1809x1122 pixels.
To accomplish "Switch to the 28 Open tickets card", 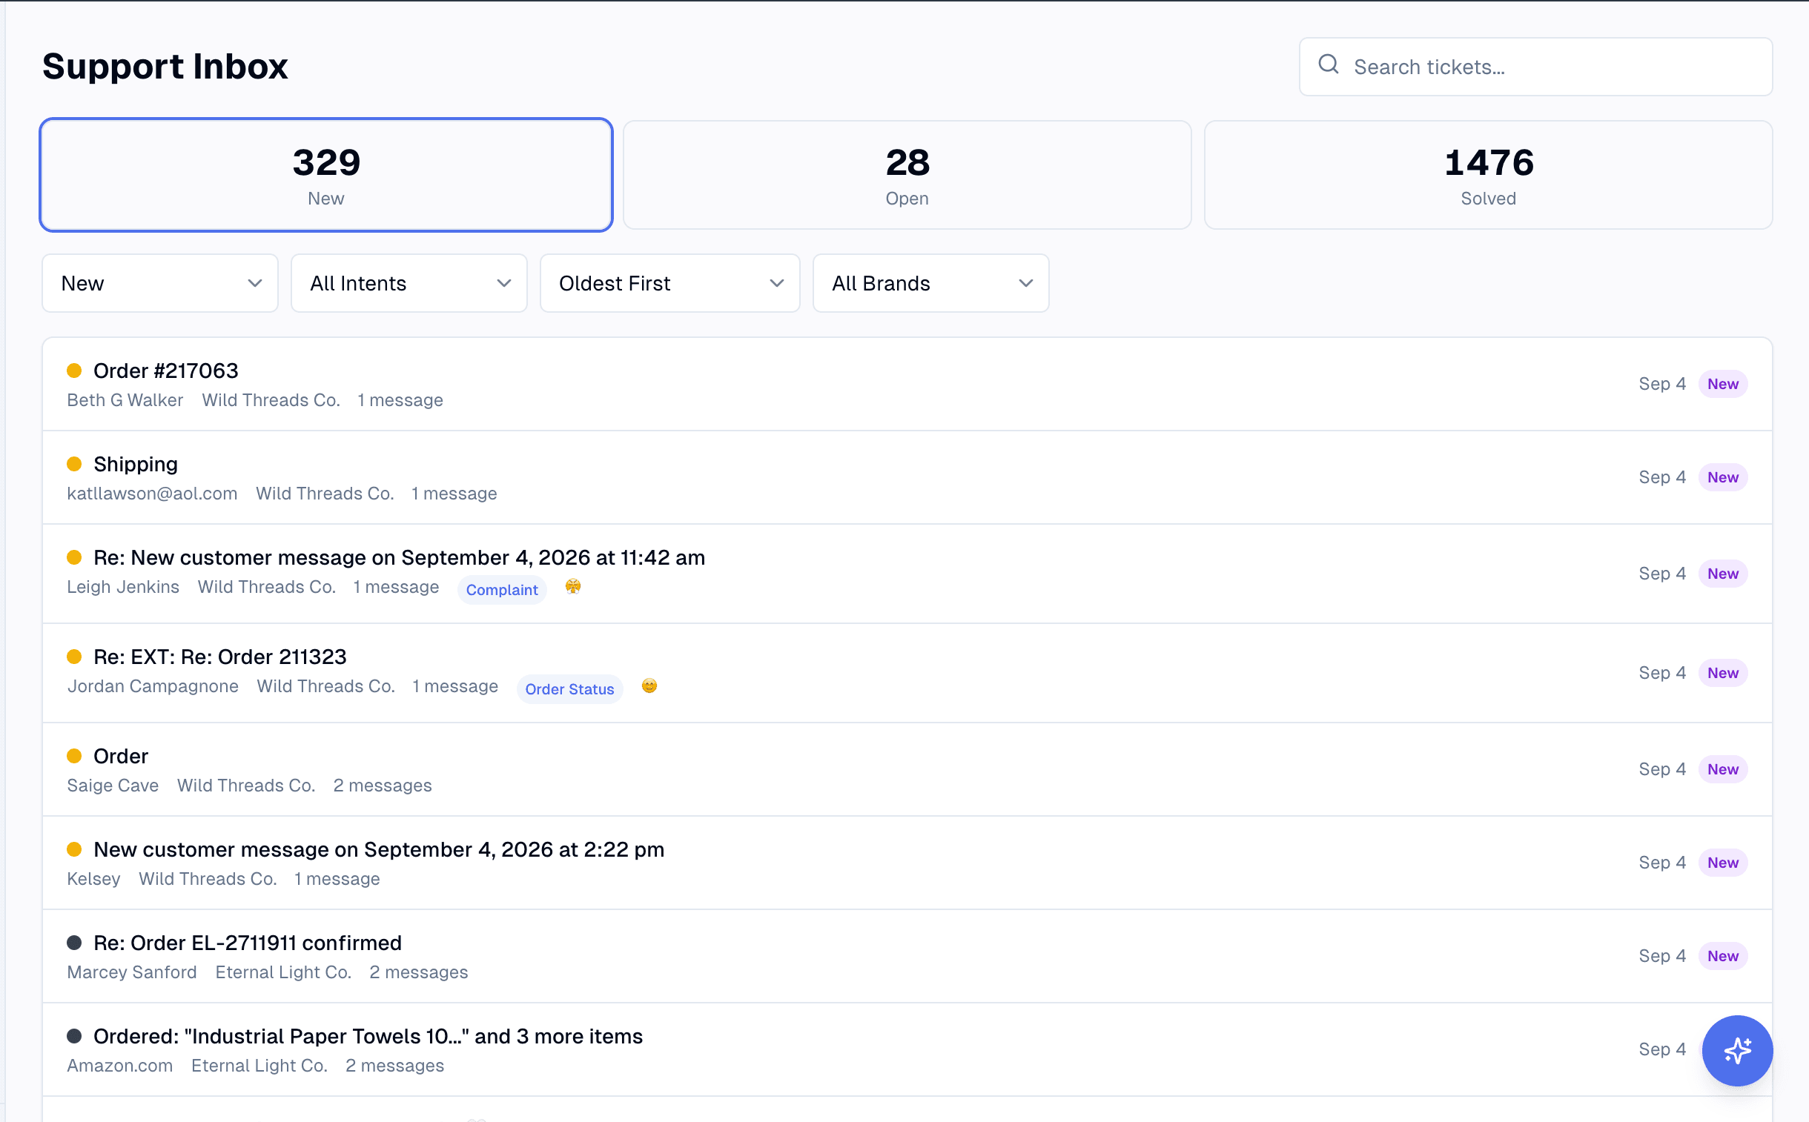I will [907, 175].
